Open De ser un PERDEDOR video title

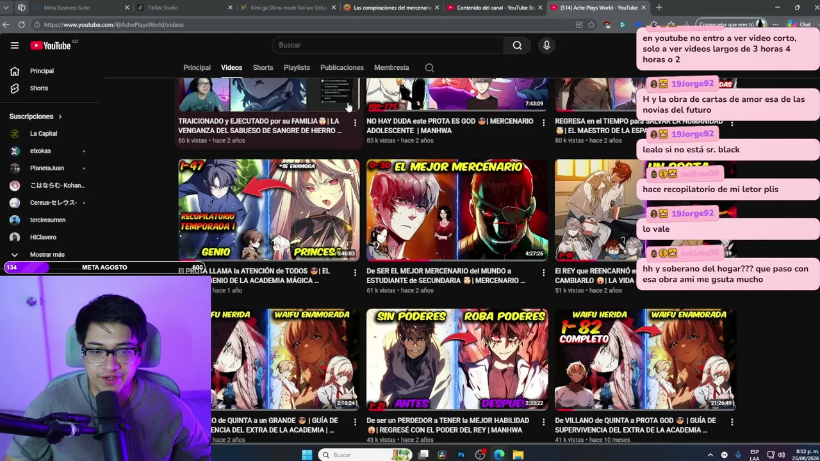pyautogui.click(x=448, y=425)
